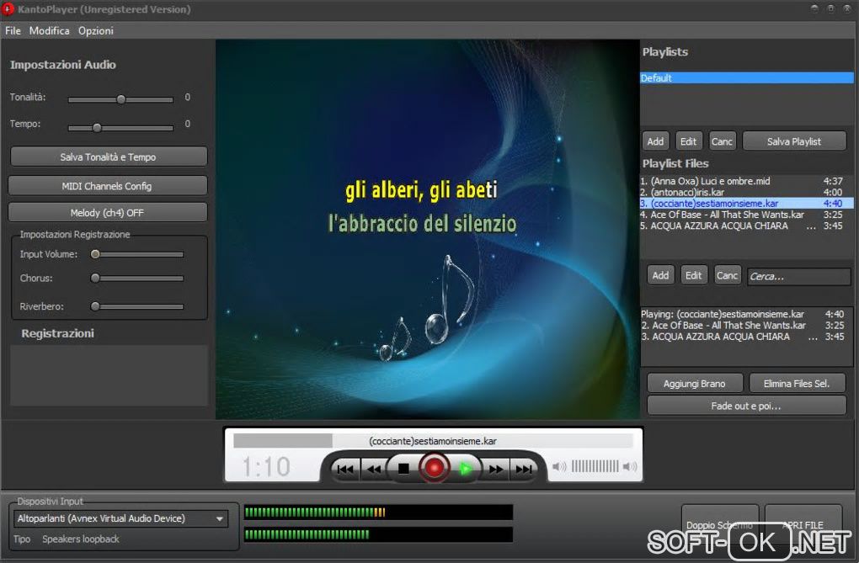Fast forward the current song

click(495, 469)
